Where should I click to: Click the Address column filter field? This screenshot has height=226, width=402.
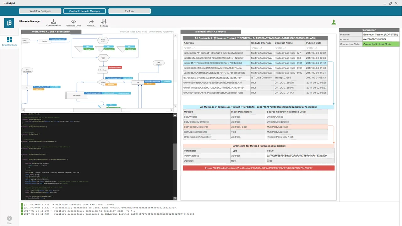coord(216,48)
